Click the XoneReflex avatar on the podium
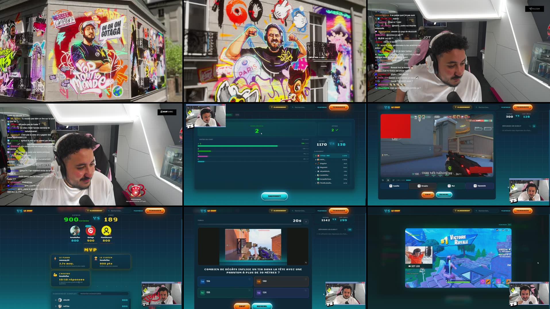The height and width of the screenshot is (309, 550). coord(75,231)
